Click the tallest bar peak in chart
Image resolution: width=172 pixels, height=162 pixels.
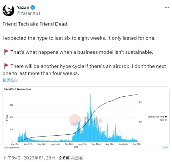point(91,95)
